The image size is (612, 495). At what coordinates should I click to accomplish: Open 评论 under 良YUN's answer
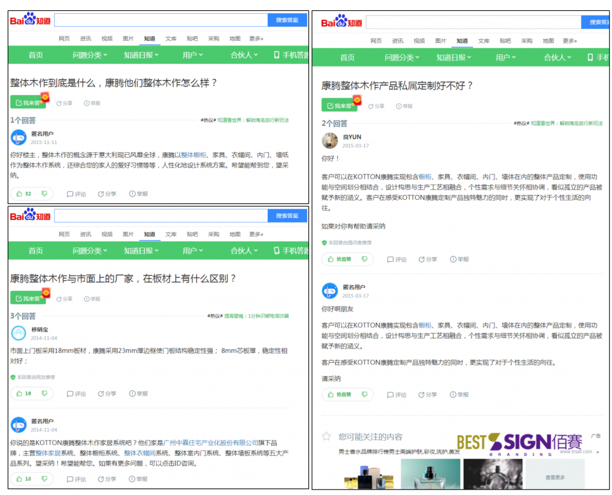click(x=397, y=259)
